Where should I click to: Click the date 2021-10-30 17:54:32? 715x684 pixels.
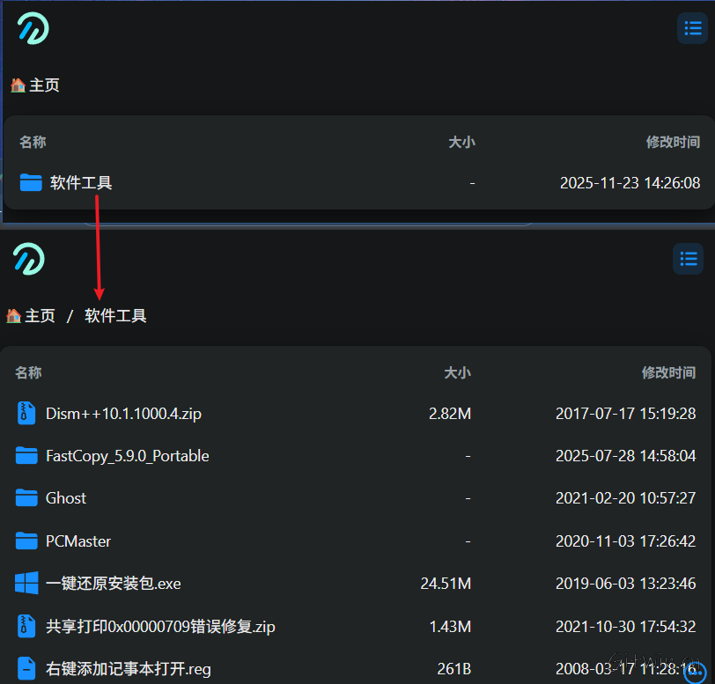[625, 627]
